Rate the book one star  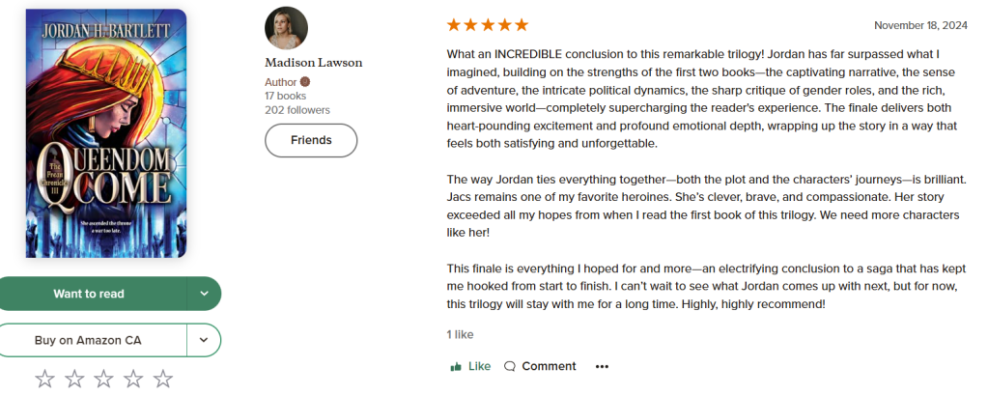pyautogui.click(x=44, y=379)
